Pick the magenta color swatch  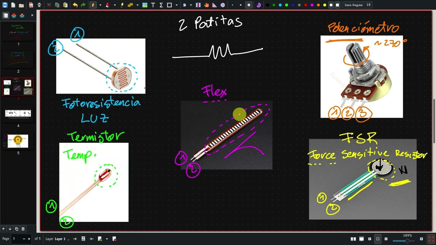tap(312, 5)
